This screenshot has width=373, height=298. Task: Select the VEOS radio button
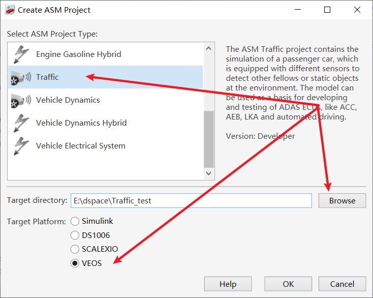75,263
